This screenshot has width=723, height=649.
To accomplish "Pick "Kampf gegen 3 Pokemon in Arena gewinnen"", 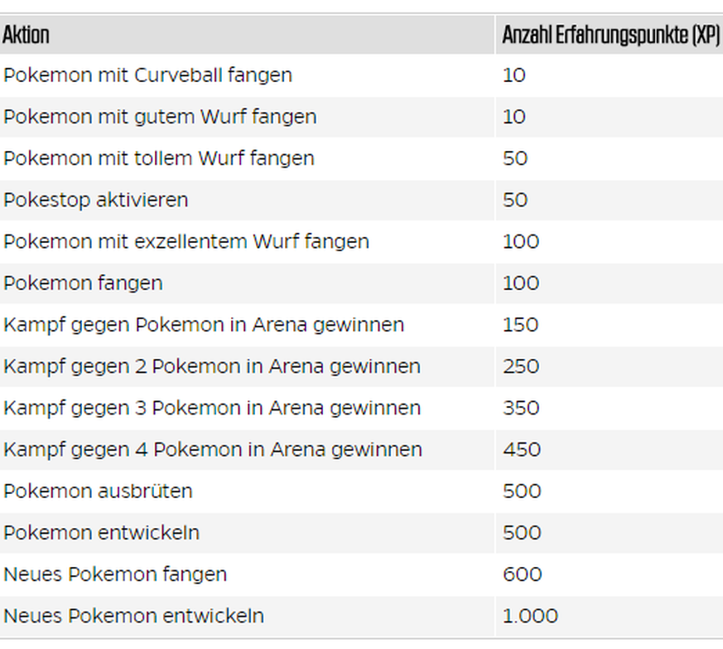I will coord(212,408).
